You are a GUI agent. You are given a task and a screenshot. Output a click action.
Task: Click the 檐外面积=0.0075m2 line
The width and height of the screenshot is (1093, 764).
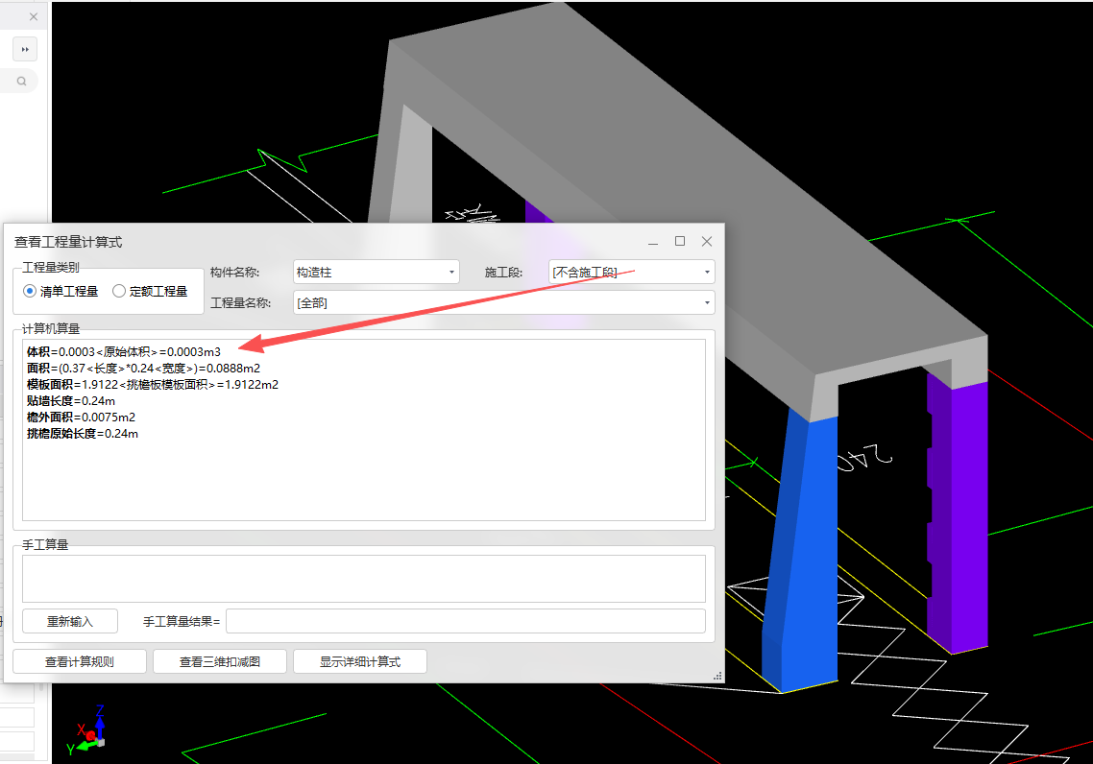click(81, 418)
